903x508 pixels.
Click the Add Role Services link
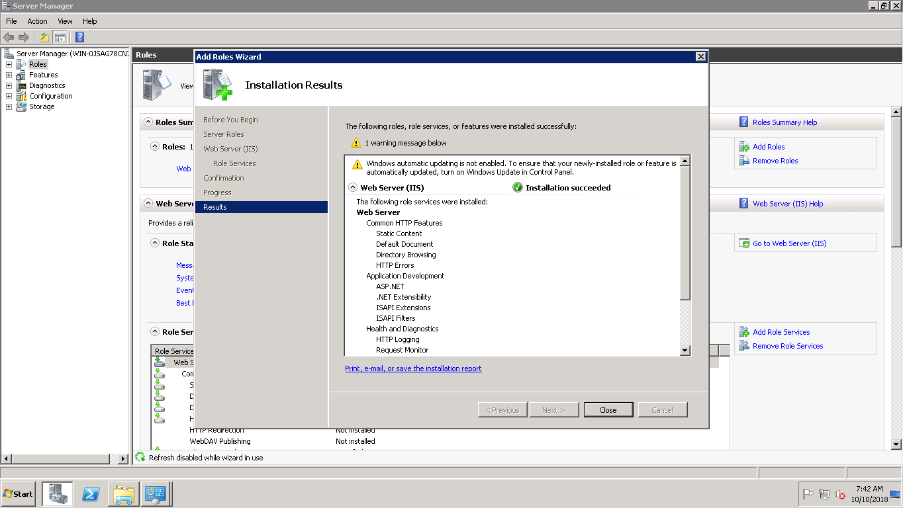(x=781, y=332)
